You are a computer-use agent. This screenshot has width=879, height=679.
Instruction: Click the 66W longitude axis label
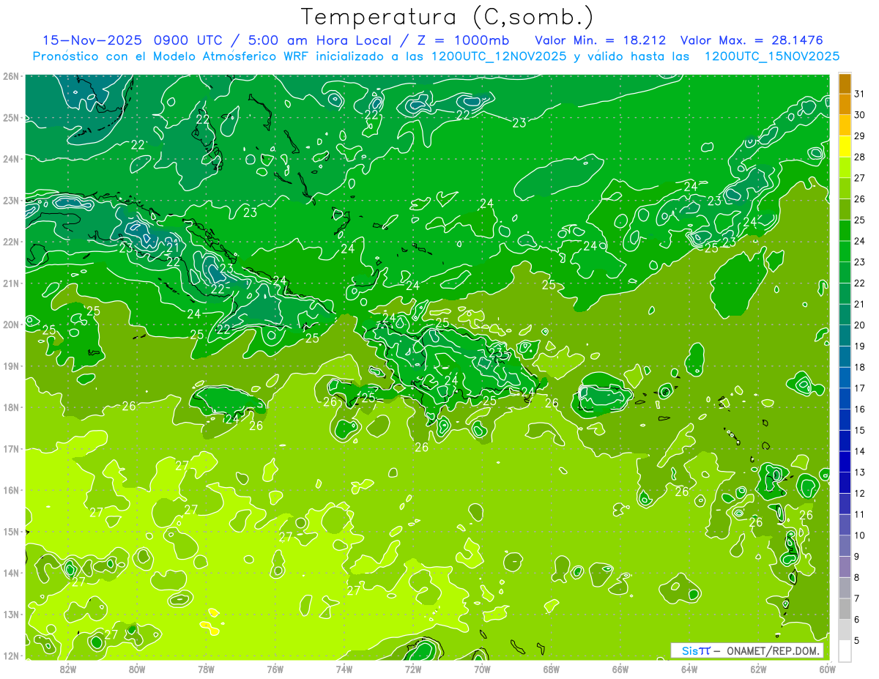[x=620, y=668]
